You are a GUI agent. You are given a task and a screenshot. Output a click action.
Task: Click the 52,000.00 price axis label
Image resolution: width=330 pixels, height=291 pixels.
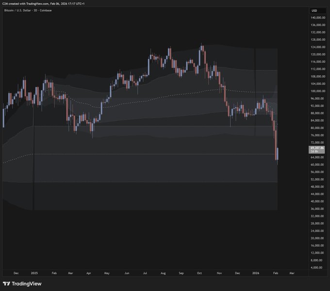[x=318, y=179]
